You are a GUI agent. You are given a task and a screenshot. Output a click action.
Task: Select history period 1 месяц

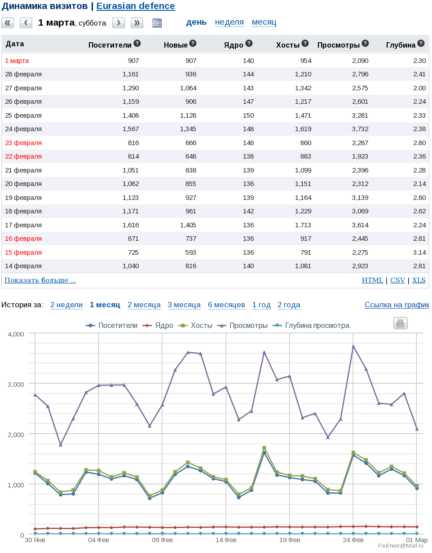(x=105, y=305)
